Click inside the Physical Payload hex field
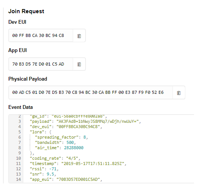Screen dimensions: 220x191 pos(91,92)
